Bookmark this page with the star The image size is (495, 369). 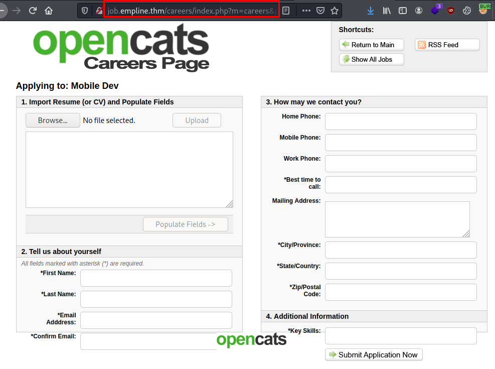pyautogui.click(x=335, y=11)
